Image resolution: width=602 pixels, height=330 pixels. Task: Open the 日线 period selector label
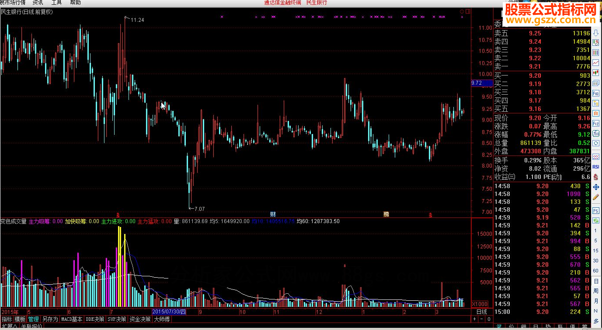pyautogui.click(x=481, y=312)
